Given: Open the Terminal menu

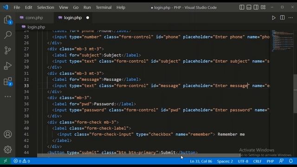Looking at the screenshot, I should point(103,7).
